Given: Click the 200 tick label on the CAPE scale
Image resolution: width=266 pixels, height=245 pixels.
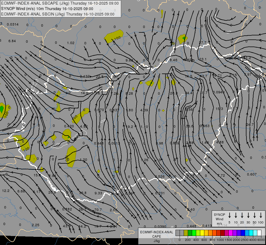Looking at the screenshot, I should 188,240.
